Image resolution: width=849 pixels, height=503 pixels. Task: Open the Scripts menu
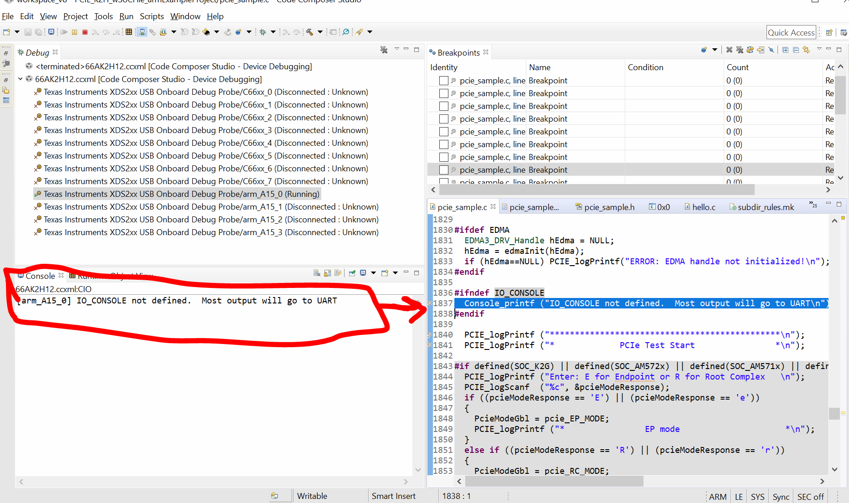(x=152, y=16)
